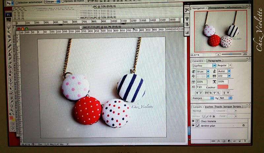This screenshot has width=264, height=153.
Task: Apply faux bold text style
Action: point(197,93)
